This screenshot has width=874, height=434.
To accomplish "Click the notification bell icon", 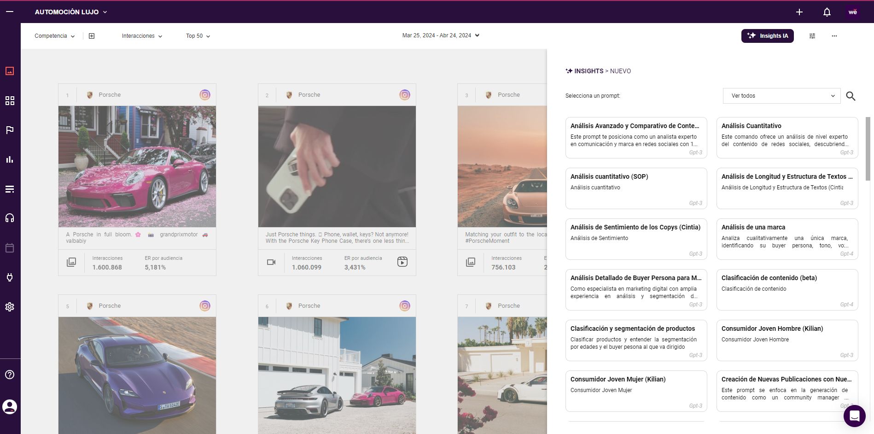I will [827, 12].
